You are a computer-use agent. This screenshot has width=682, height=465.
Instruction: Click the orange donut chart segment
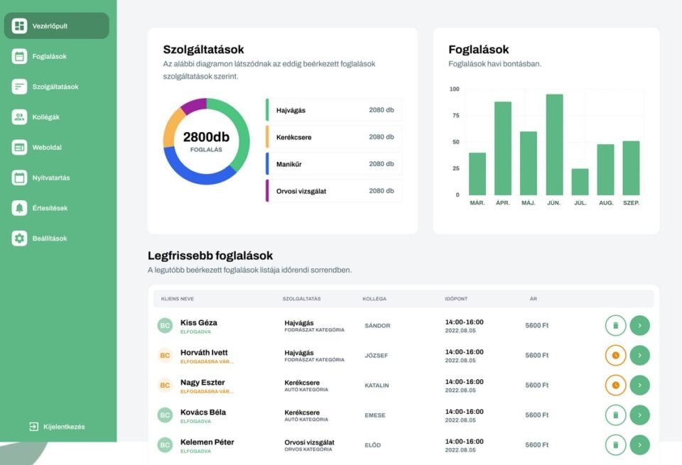pos(172,126)
